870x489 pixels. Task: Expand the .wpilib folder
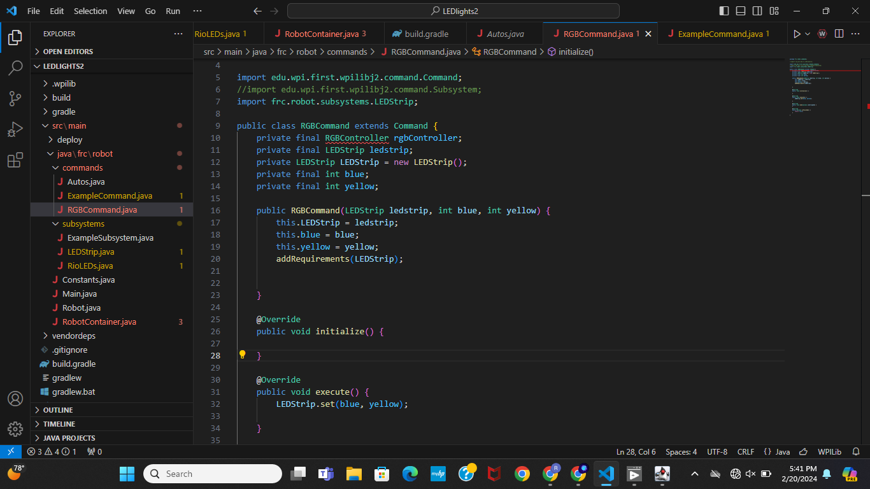tap(112, 83)
